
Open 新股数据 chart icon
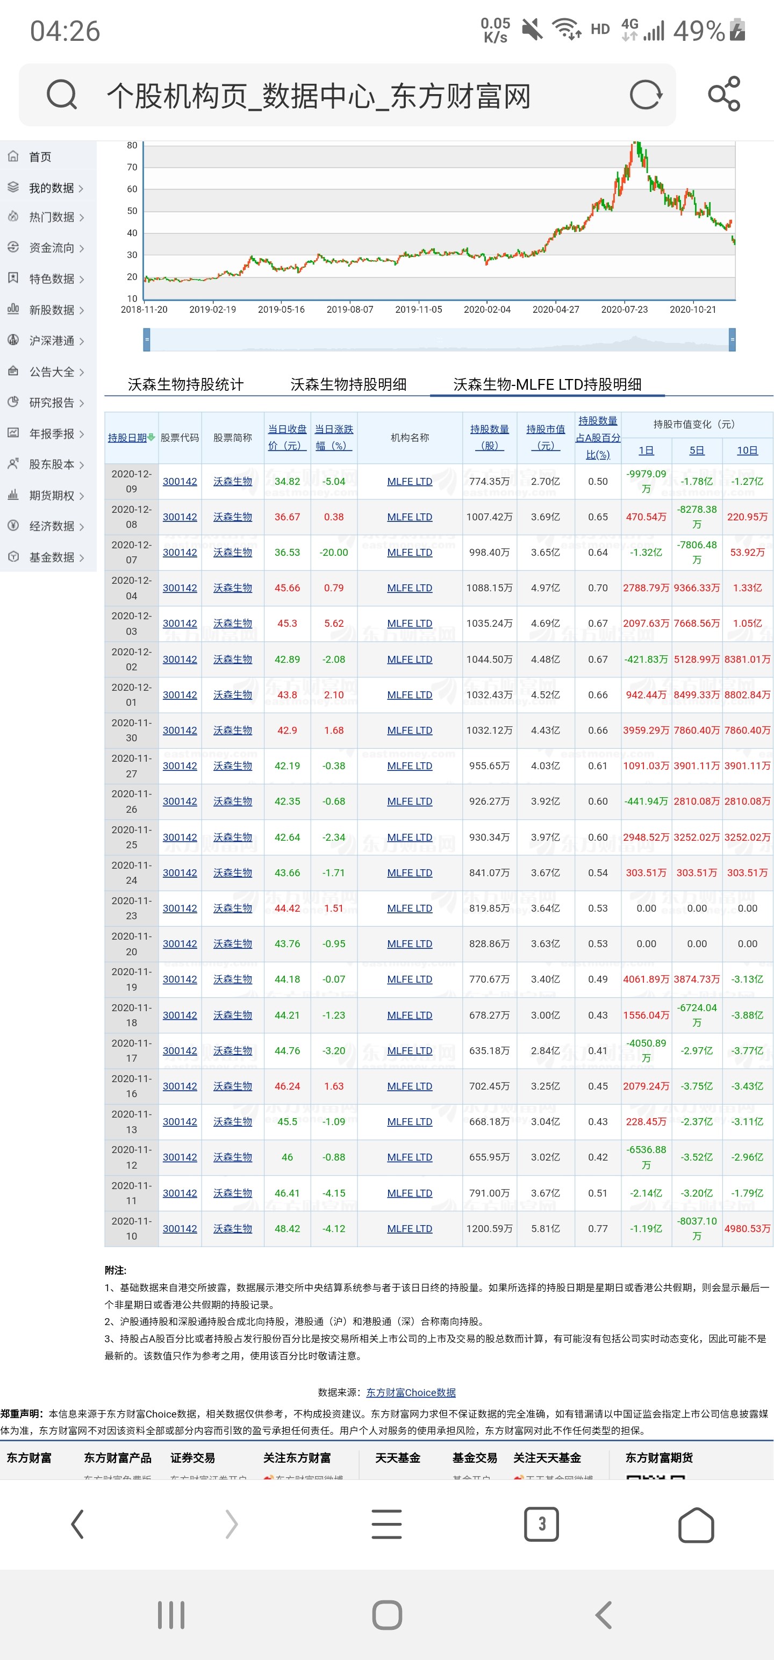pos(13,309)
